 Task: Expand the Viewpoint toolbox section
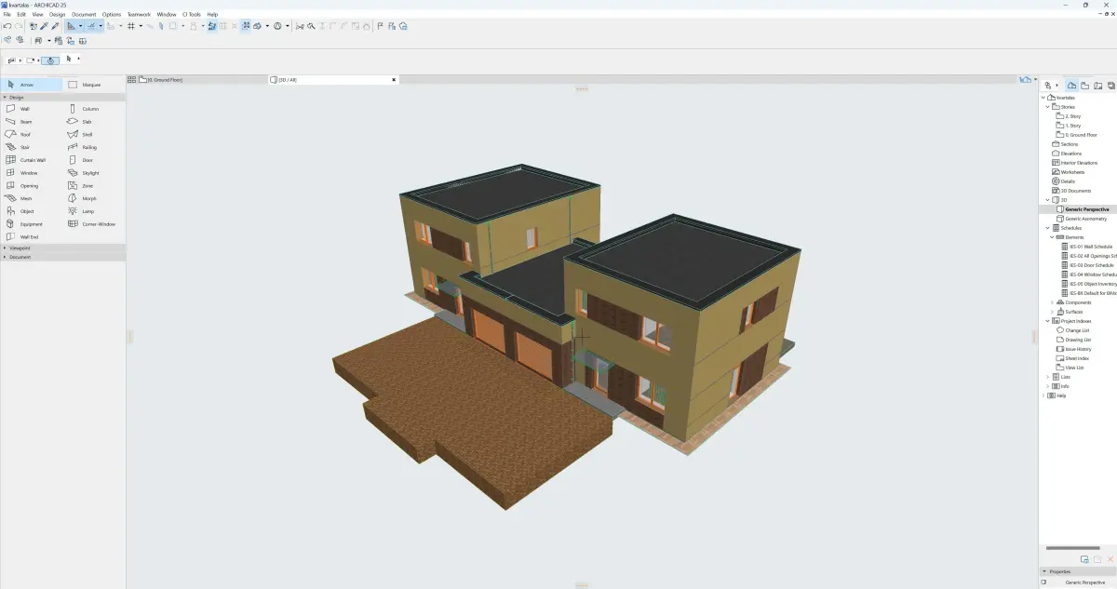click(x=5, y=248)
